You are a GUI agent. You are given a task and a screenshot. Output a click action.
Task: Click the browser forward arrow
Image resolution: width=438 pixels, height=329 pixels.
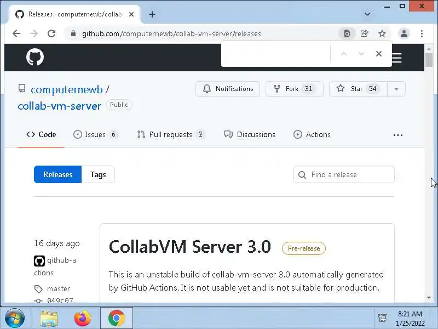[34, 33]
